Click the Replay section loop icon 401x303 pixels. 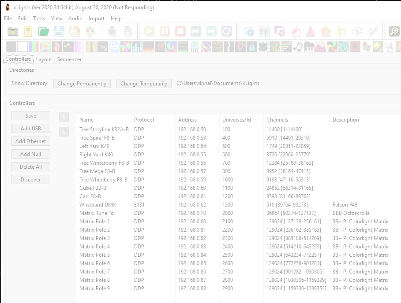227,31
